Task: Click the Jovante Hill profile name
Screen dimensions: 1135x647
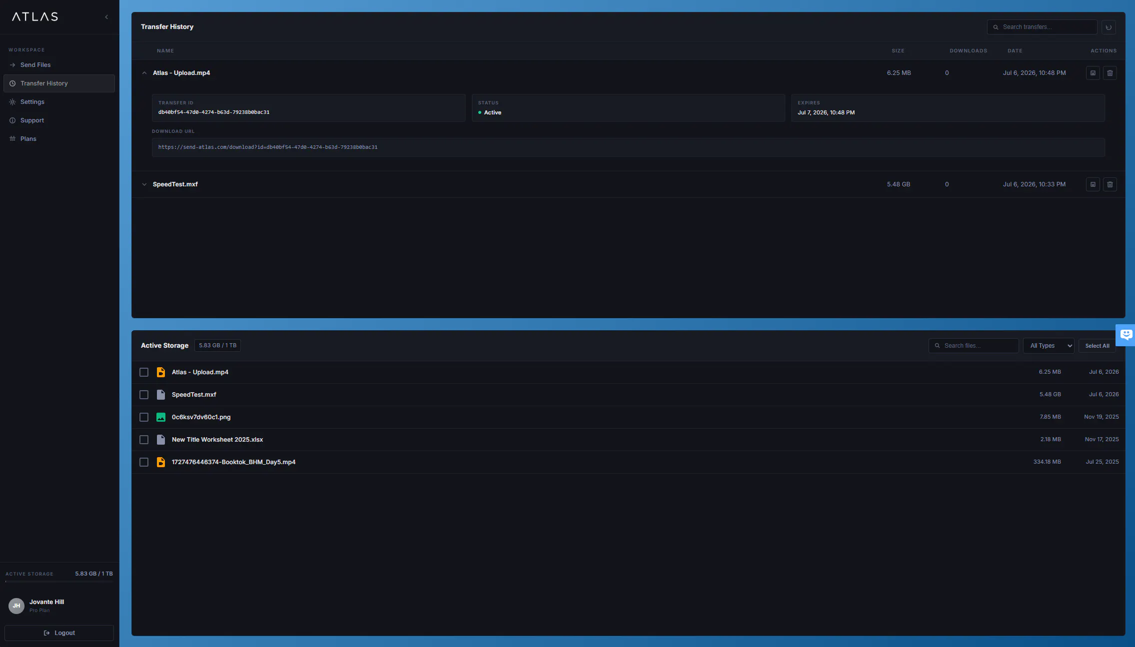Action: (46, 602)
